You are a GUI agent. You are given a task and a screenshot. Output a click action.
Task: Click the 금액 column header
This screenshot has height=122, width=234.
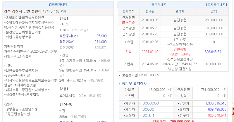click(214, 11)
